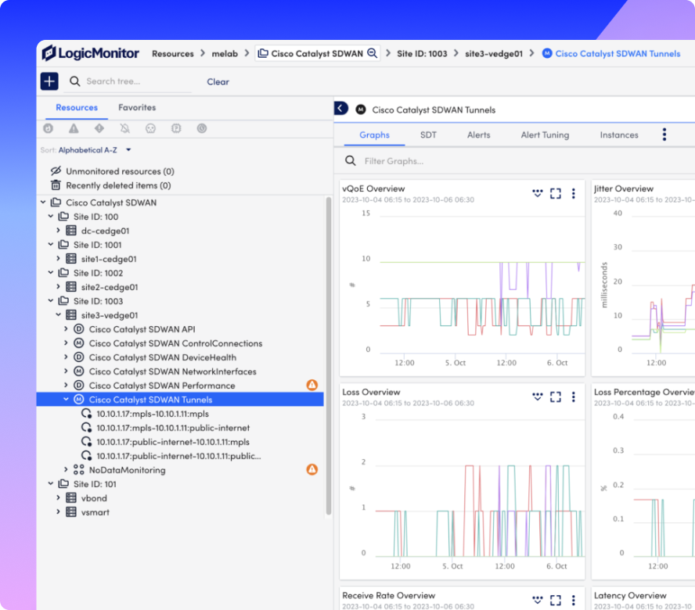This screenshot has width=695, height=610.
Task: Expand Receive Rate Overview graph to fullscreen
Action: [x=556, y=600]
